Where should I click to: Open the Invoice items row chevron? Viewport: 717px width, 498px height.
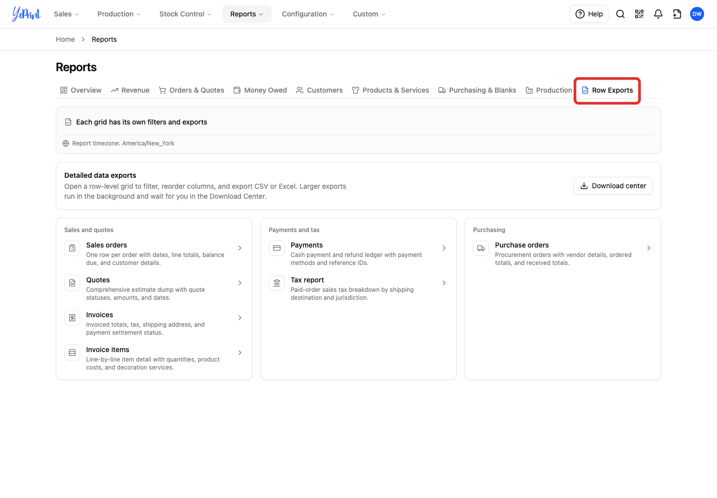coord(240,353)
